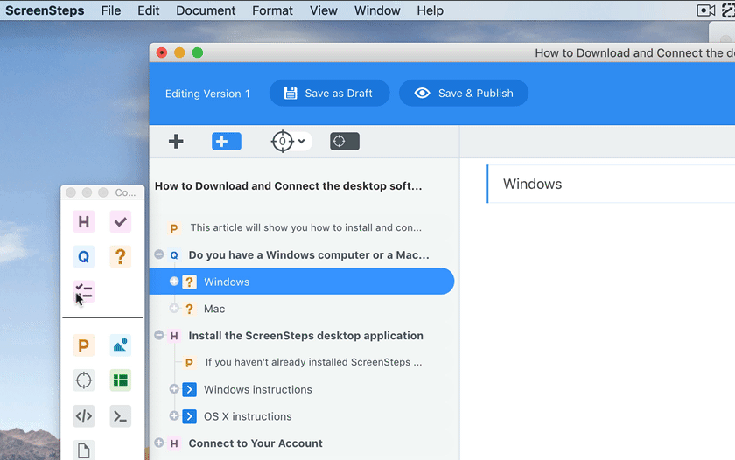The width and height of the screenshot is (735, 460).
Task: Insert a table block from palette
Action: coord(121,380)
